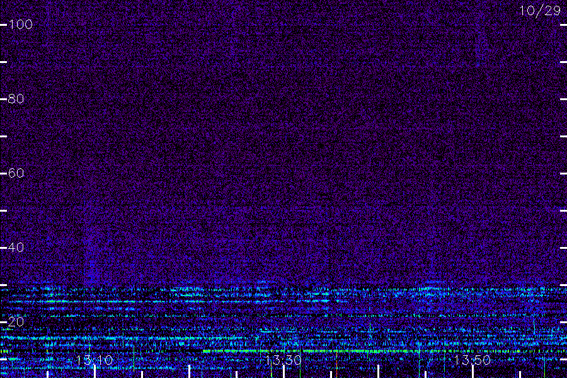Click the 20 frequency axis label
Image resolution: width=567 pixels, height=378 pixels.
pos(16,321)
